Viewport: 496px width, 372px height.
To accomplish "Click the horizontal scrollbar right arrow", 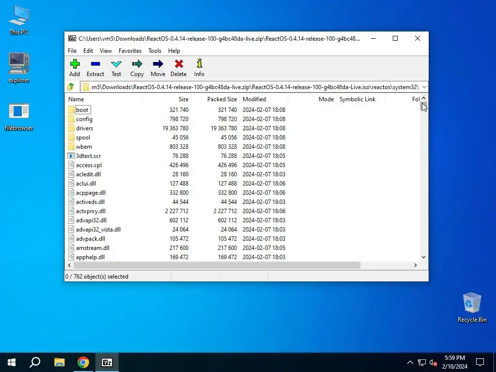I will click(416, 265).
